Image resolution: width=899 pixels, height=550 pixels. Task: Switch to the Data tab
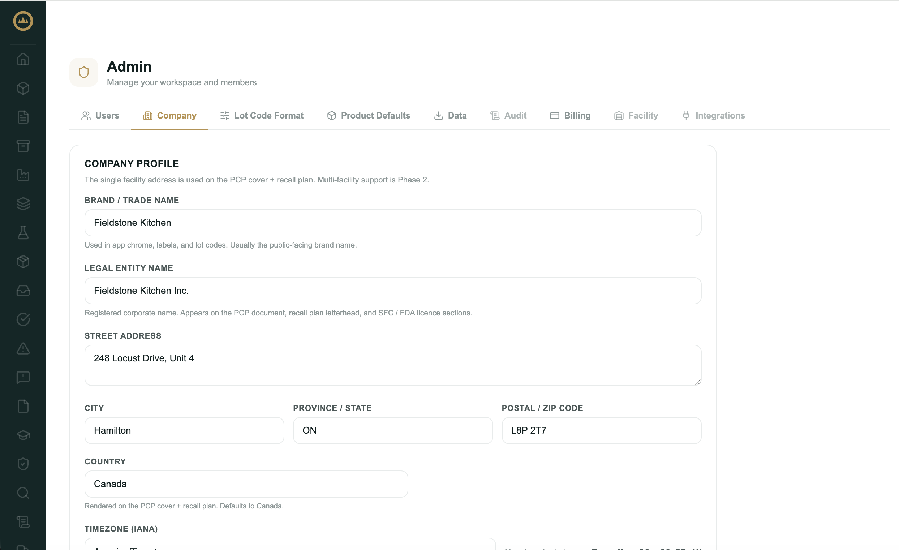pos(450,116)
